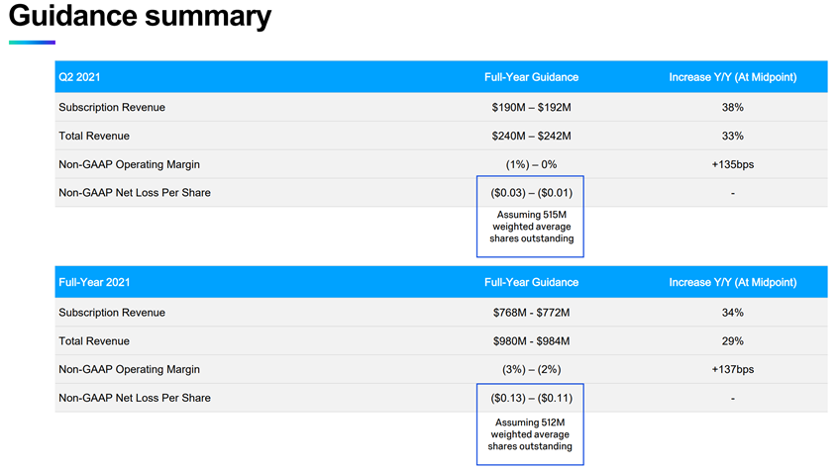Screen dimensions: 838x470
Task: Click the Guidance summary slide title
Action: click(140, 17)
